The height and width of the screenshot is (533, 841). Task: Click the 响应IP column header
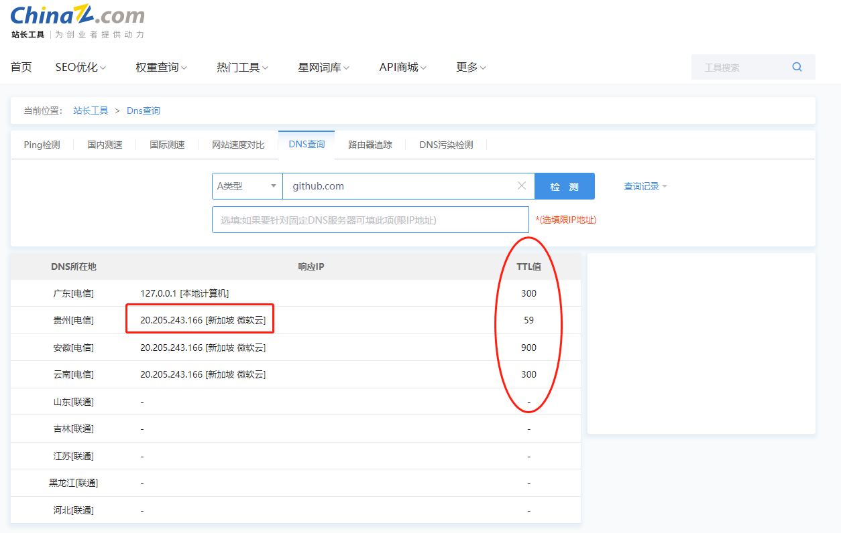point(311,266)
